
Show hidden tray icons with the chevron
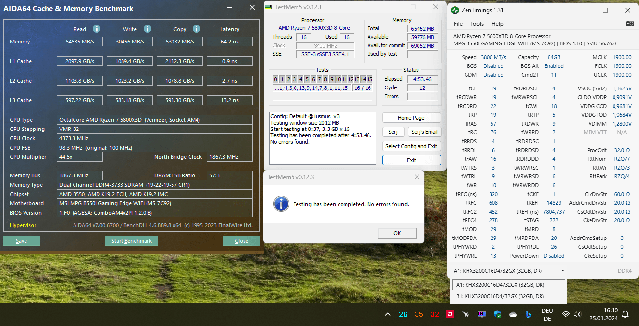click(388, 314)
